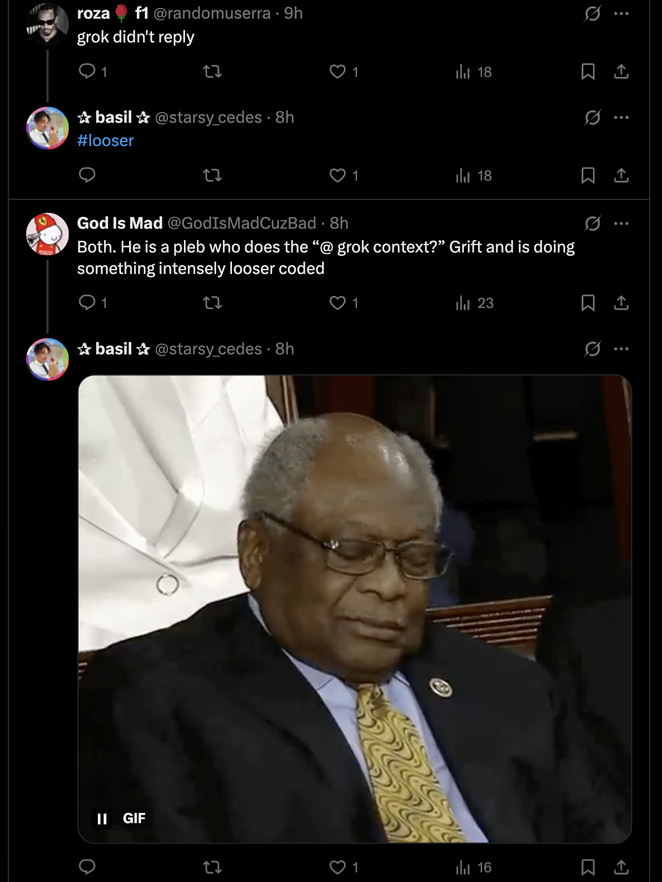Reply to God Is Mad's tweet
The image size is (662, 882).
pyautogui.click(x=87, y=303)
